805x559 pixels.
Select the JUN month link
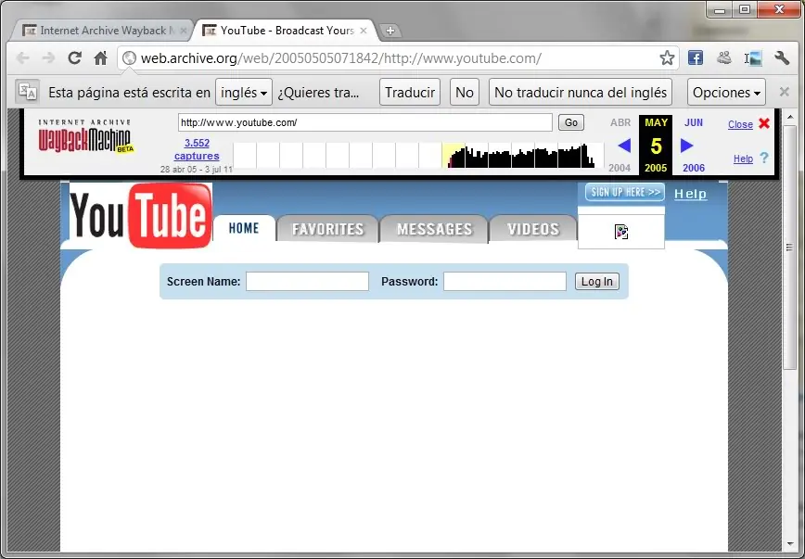point(694,122)
